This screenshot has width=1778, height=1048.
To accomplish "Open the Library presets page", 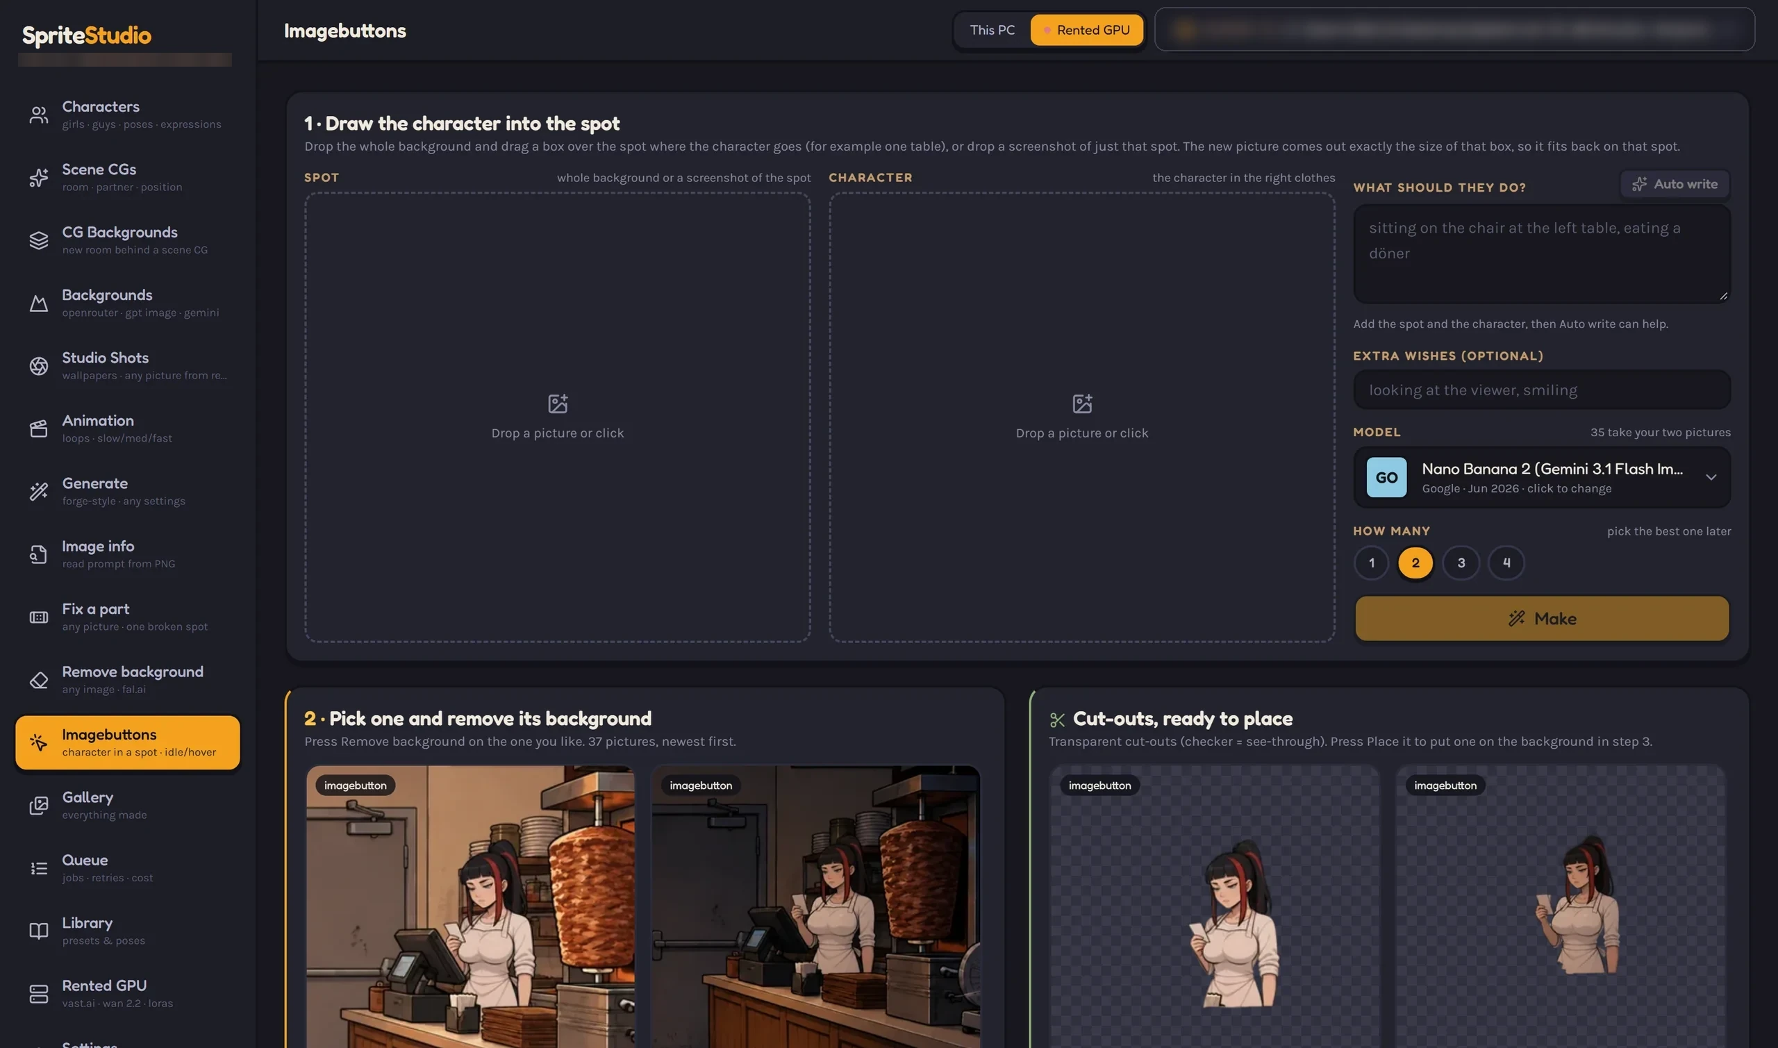I will click(128, 931).
